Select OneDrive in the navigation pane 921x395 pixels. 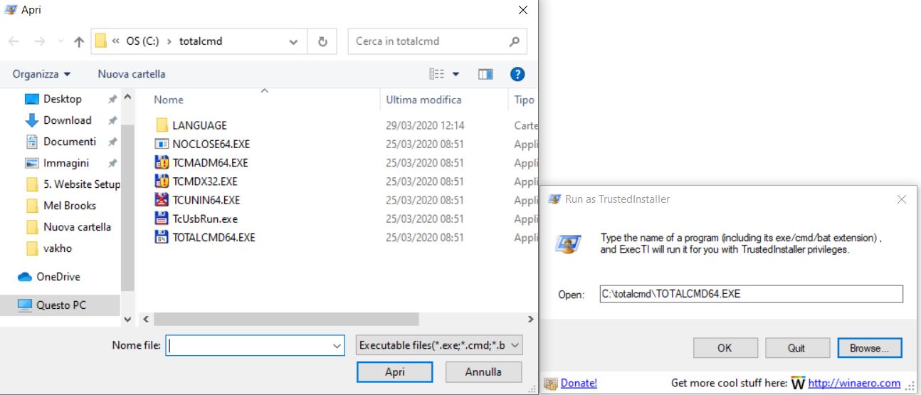click(58, 277)
